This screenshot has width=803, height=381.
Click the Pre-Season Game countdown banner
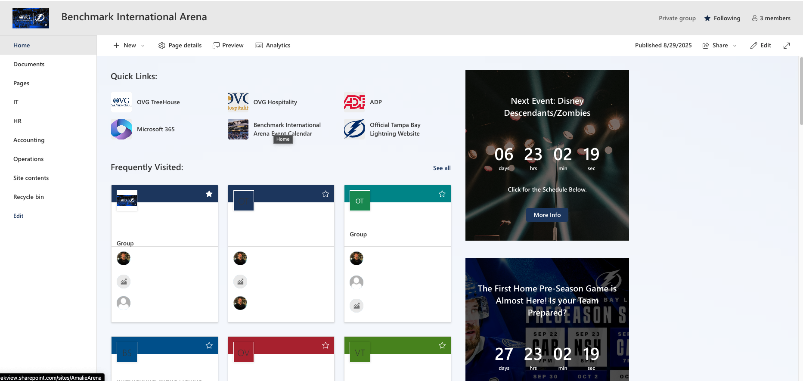[547, 319]
